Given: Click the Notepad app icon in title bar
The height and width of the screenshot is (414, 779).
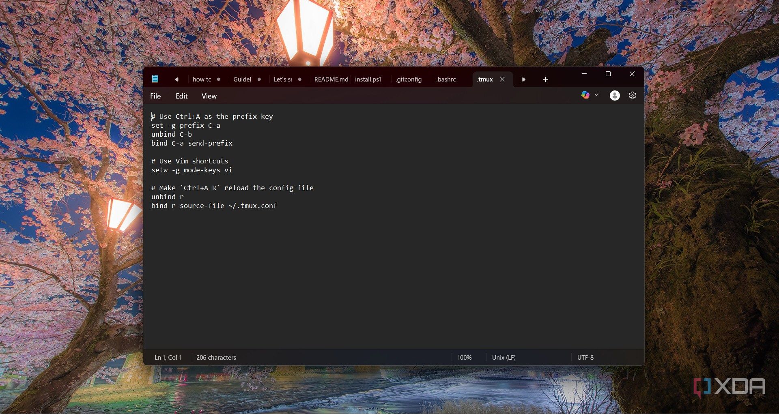Looking at the screenshot, I should [155, 79].
